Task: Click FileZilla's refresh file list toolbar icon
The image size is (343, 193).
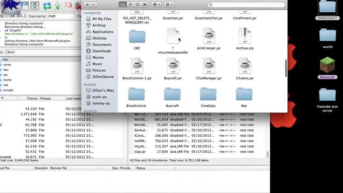Action: [47, 6]
